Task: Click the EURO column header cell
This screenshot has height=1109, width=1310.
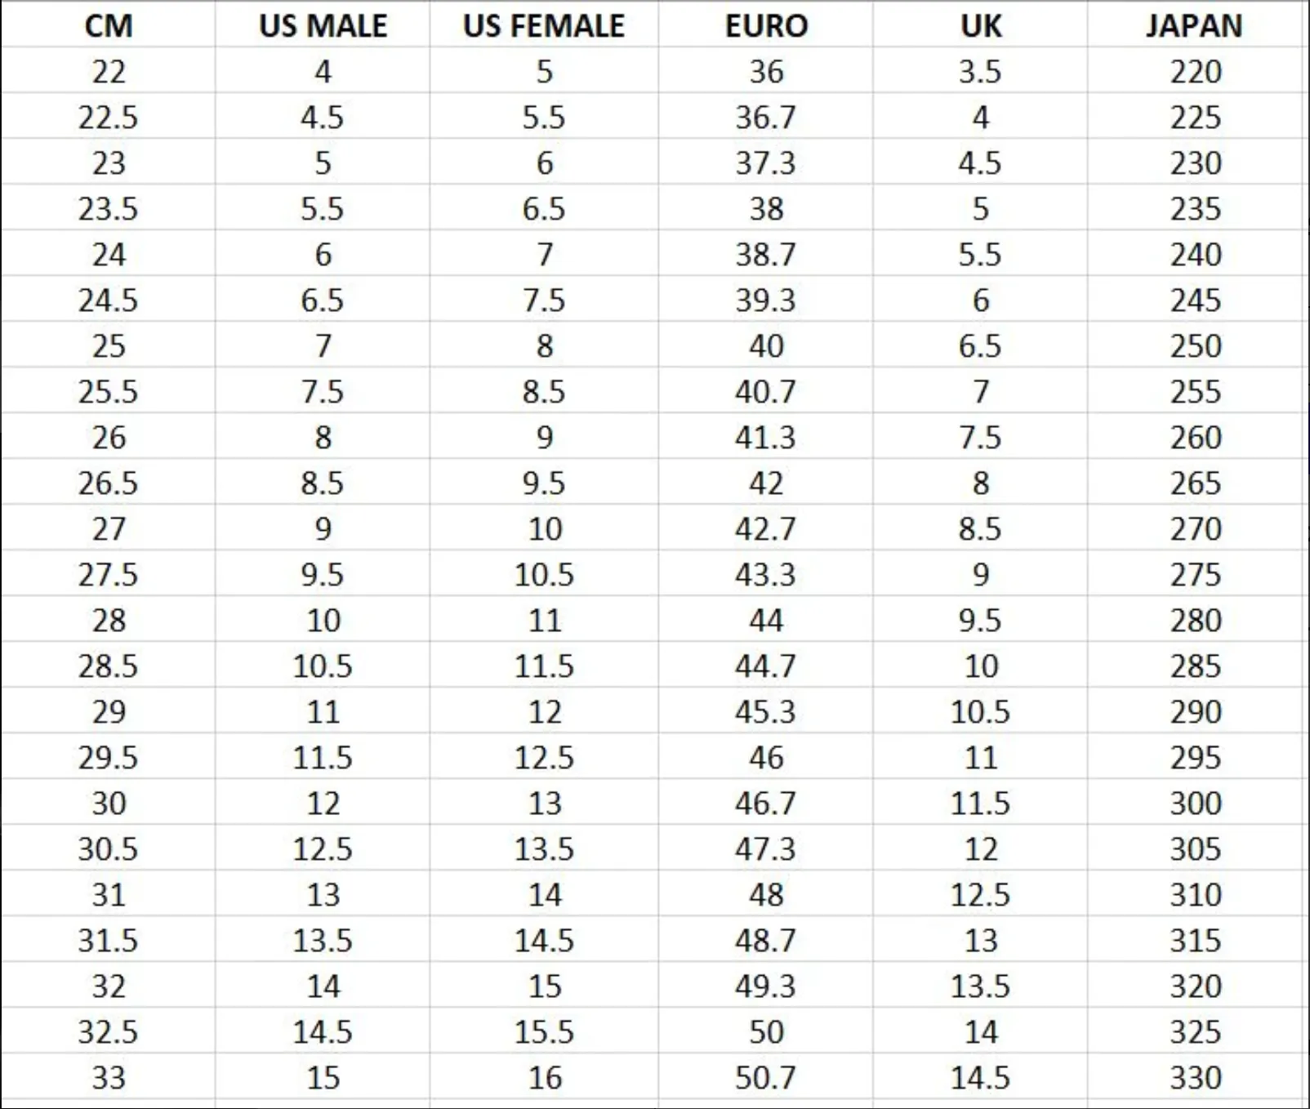Action: pos(766,24)
